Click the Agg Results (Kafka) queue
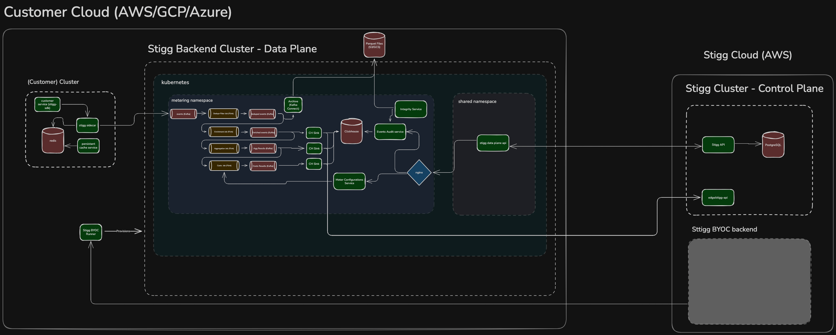Viewport: 836px width, 335px height. 263,148
